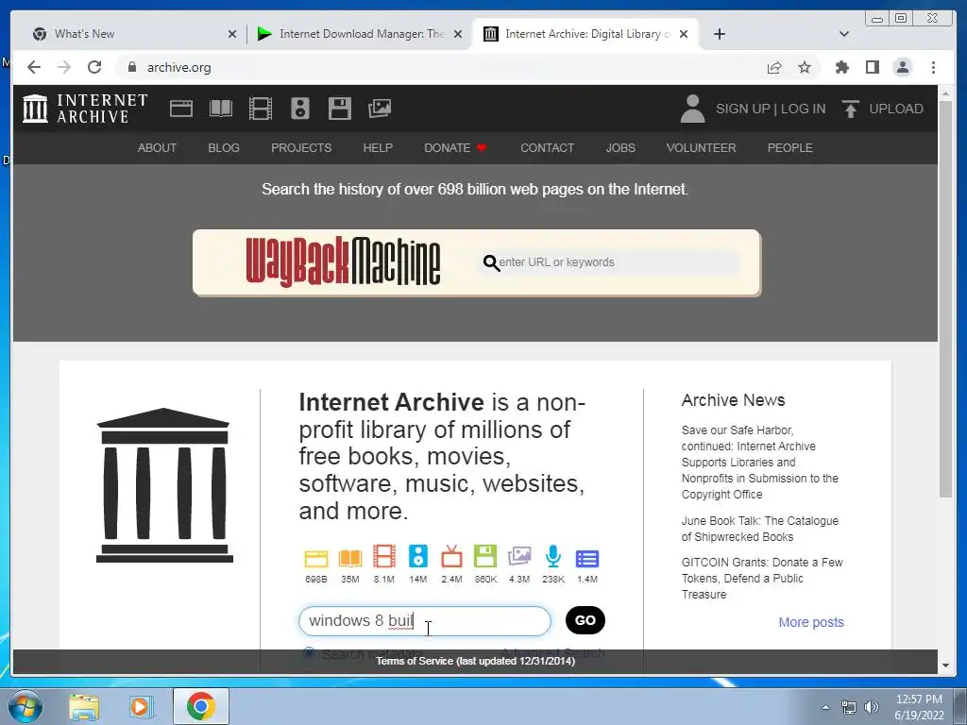Open the Terms of Service link

coord(476,661)
